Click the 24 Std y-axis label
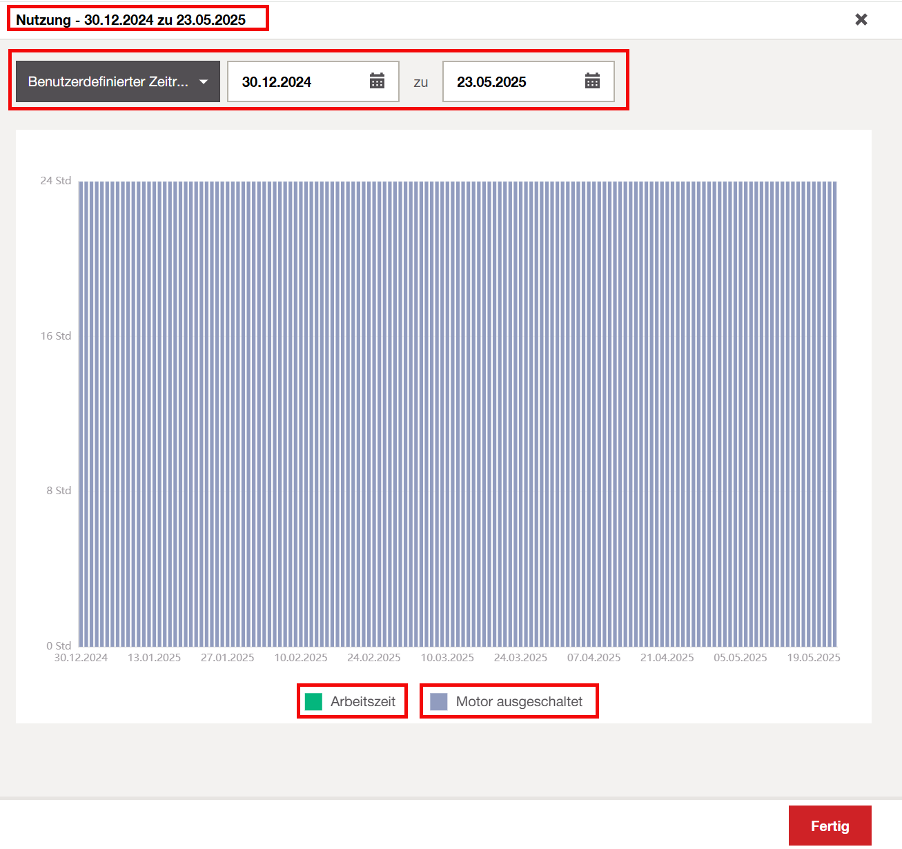 [x=56, y=181]
